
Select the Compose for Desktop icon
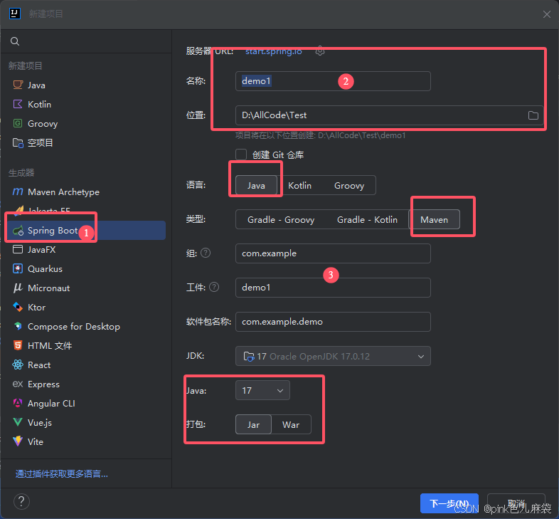(18, 326)
